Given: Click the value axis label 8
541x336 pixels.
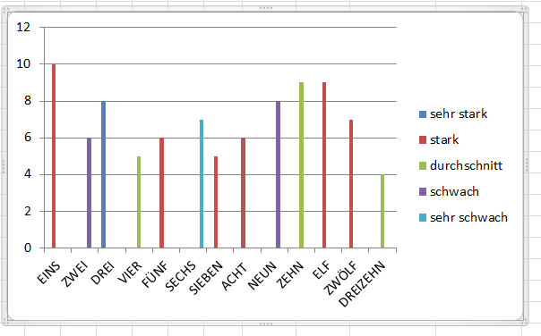Looking at the screenshot, I should point(28,101).
